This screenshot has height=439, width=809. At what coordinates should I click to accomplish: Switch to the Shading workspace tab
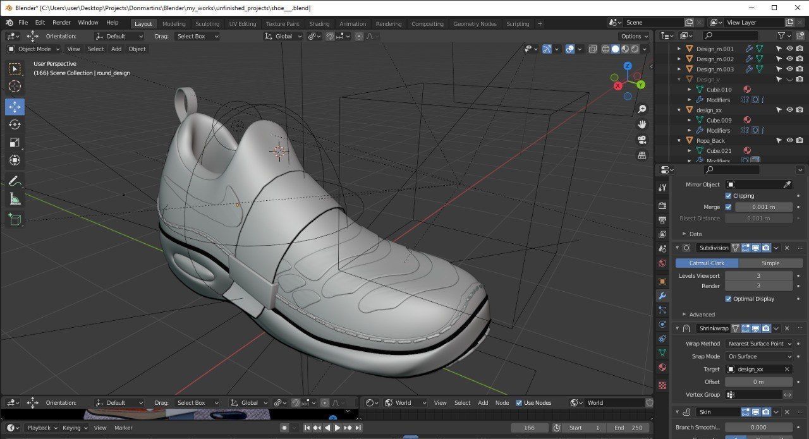319,24
